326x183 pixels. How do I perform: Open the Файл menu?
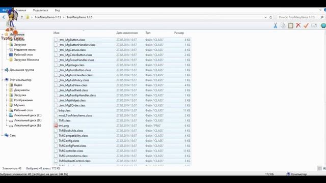pyautogui.click(x=6, y=10)
